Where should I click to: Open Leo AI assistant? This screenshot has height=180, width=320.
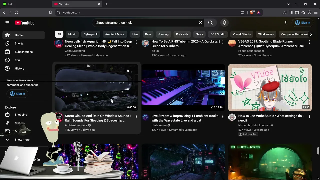303,12
